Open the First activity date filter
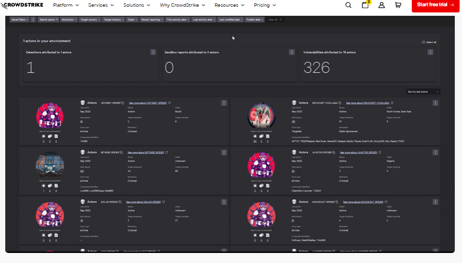The height and width of the screenshot is (263, 462). point(177,20)
